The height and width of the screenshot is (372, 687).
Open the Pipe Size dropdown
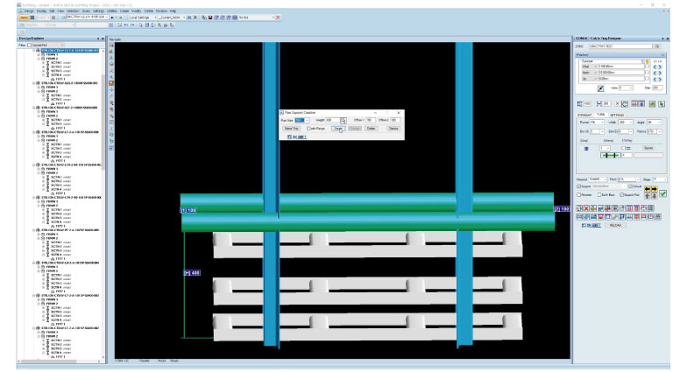(302, 120)
